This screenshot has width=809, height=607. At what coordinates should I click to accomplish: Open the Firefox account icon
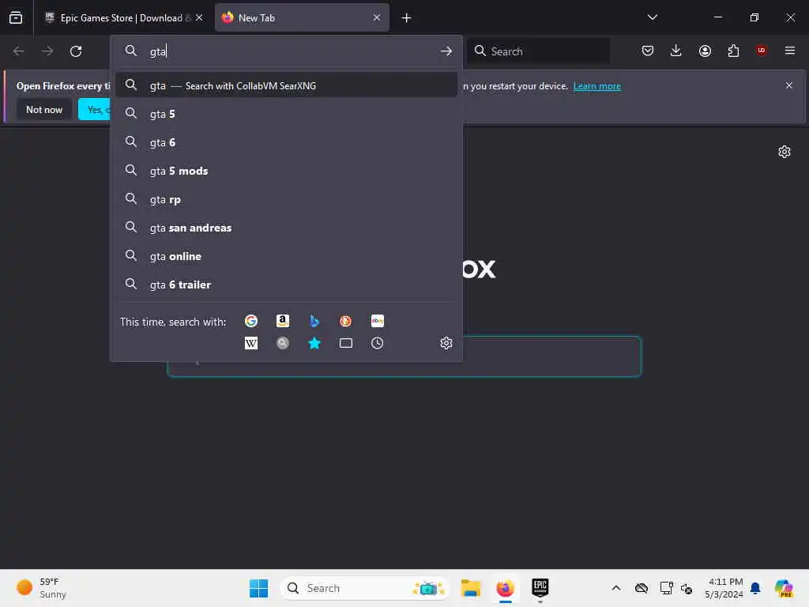[705, 51]
